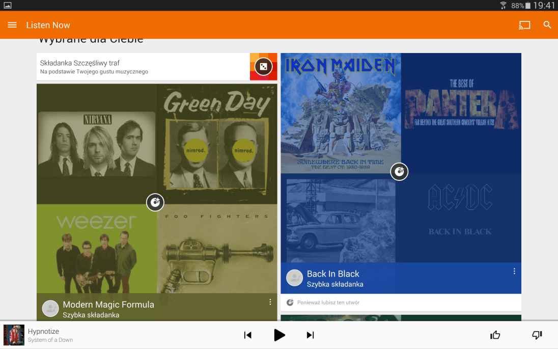Start radio on Back In Black card

point(399,172)
